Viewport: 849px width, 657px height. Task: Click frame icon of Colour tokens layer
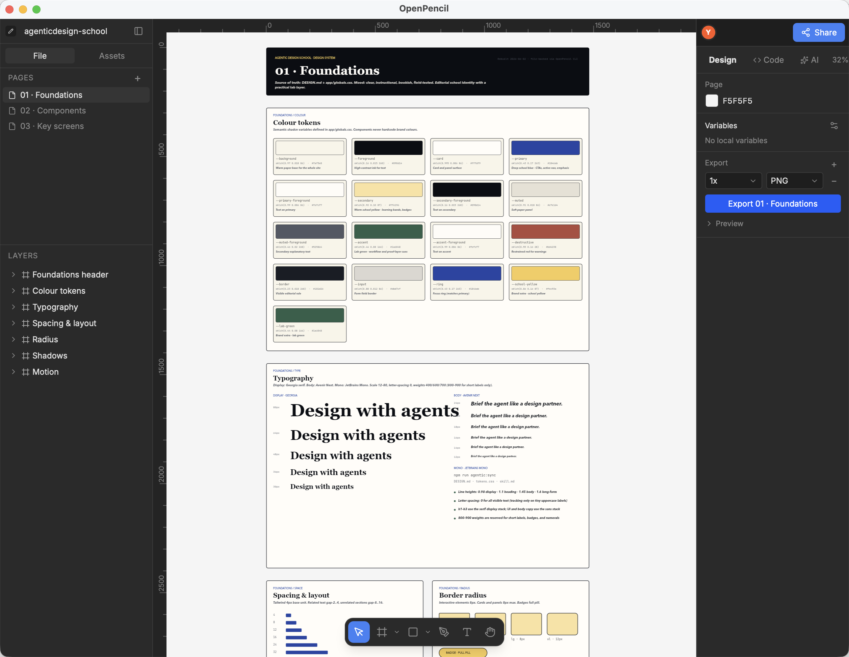[26, 291]
